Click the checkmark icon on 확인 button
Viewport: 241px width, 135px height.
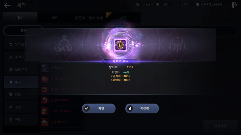[x=87, y=109]
